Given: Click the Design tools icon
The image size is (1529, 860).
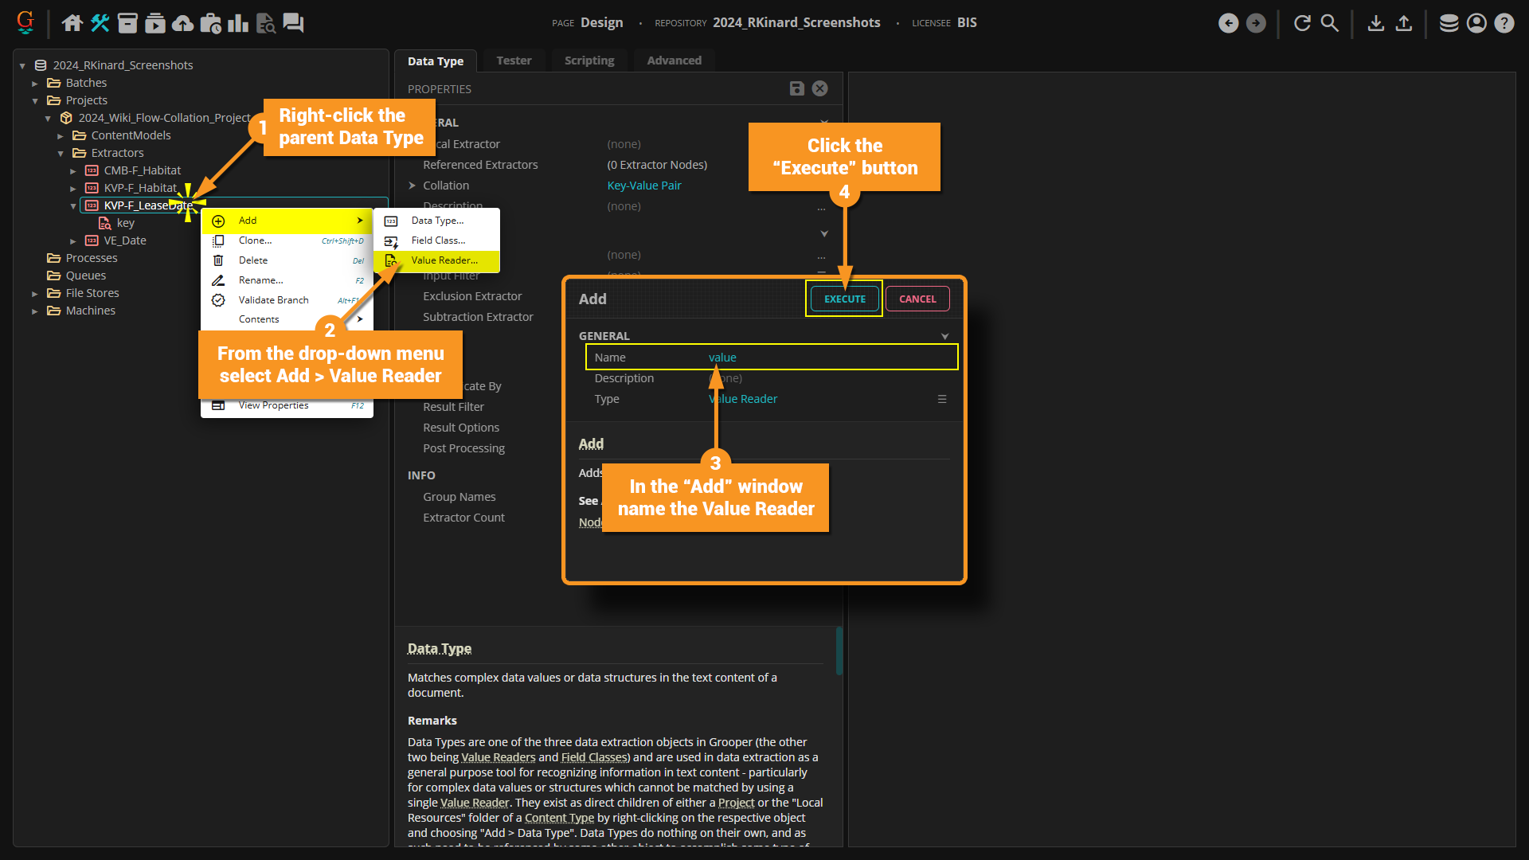Looking at the screenshot, I should [100, 23].
